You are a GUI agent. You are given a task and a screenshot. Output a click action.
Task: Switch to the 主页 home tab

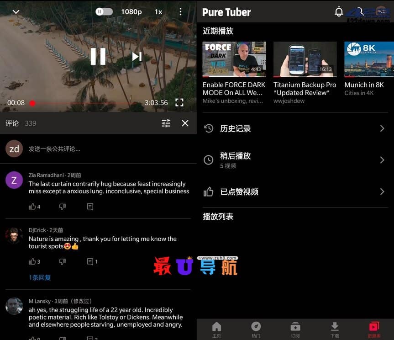pos(216,329)
